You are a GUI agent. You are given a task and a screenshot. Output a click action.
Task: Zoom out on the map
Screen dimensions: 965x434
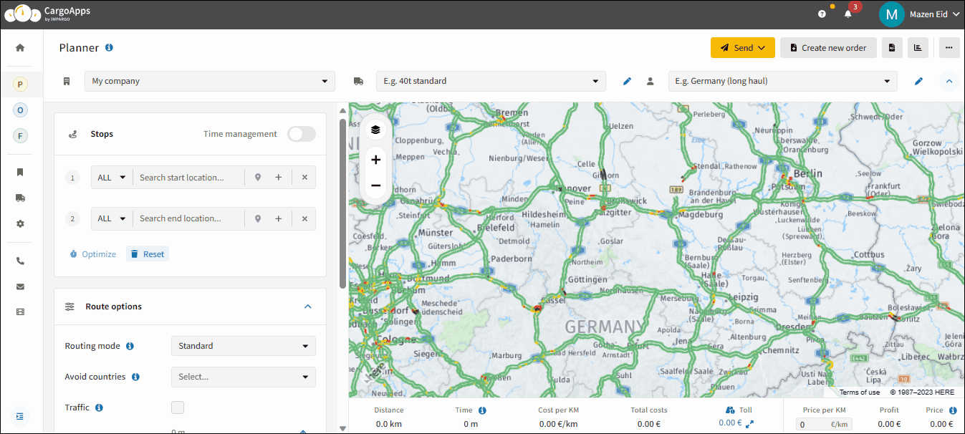tap(375, 185)
